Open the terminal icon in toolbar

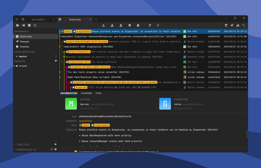29,25
